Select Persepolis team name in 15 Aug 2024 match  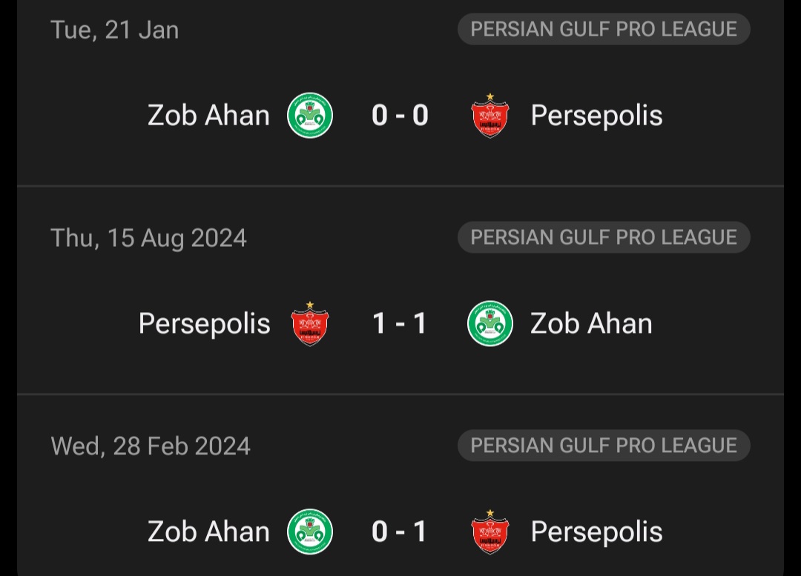tap(204, 324)
